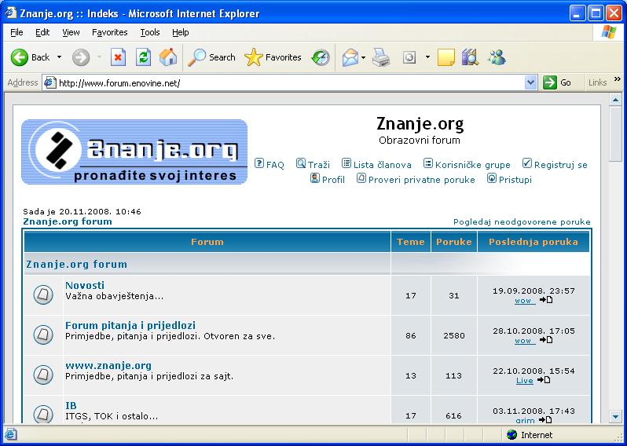Open the Research books icon
Screen dimensions: 627x446
[x=470, y=57]
